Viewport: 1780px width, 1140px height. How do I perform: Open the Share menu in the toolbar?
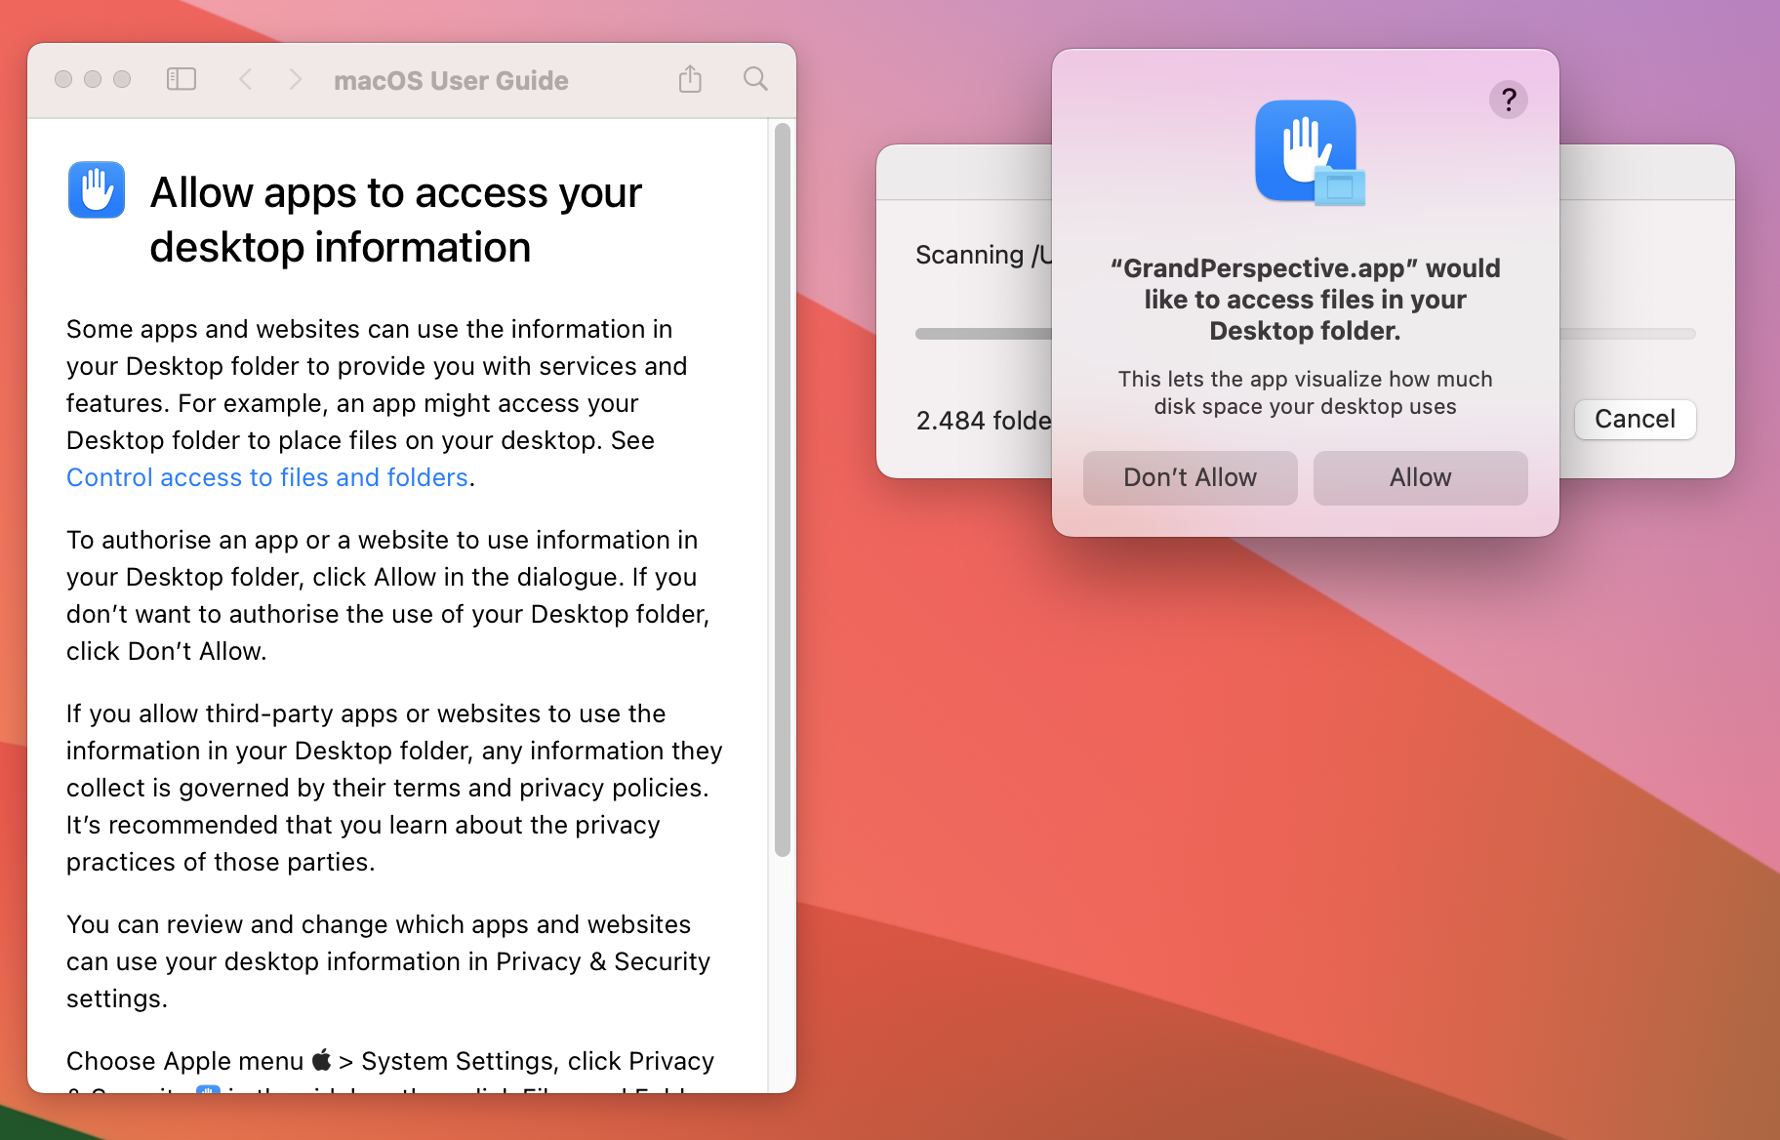click(x=690, y=79)
